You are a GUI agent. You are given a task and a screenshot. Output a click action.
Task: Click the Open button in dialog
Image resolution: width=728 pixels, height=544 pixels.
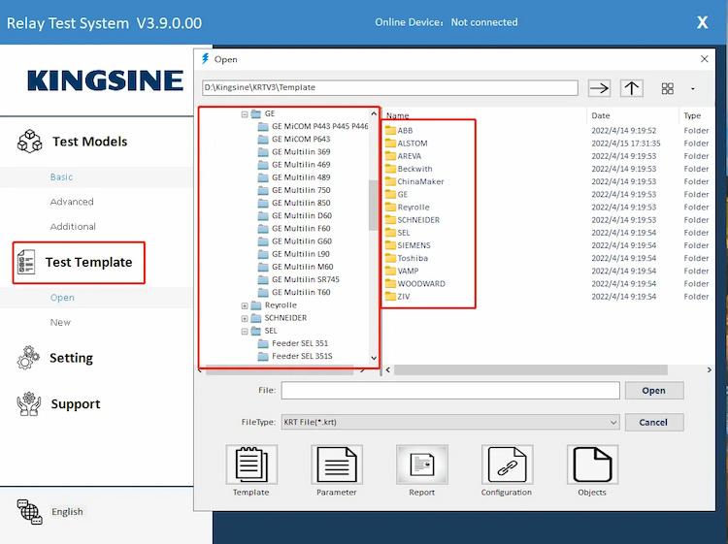coord(653,391)
